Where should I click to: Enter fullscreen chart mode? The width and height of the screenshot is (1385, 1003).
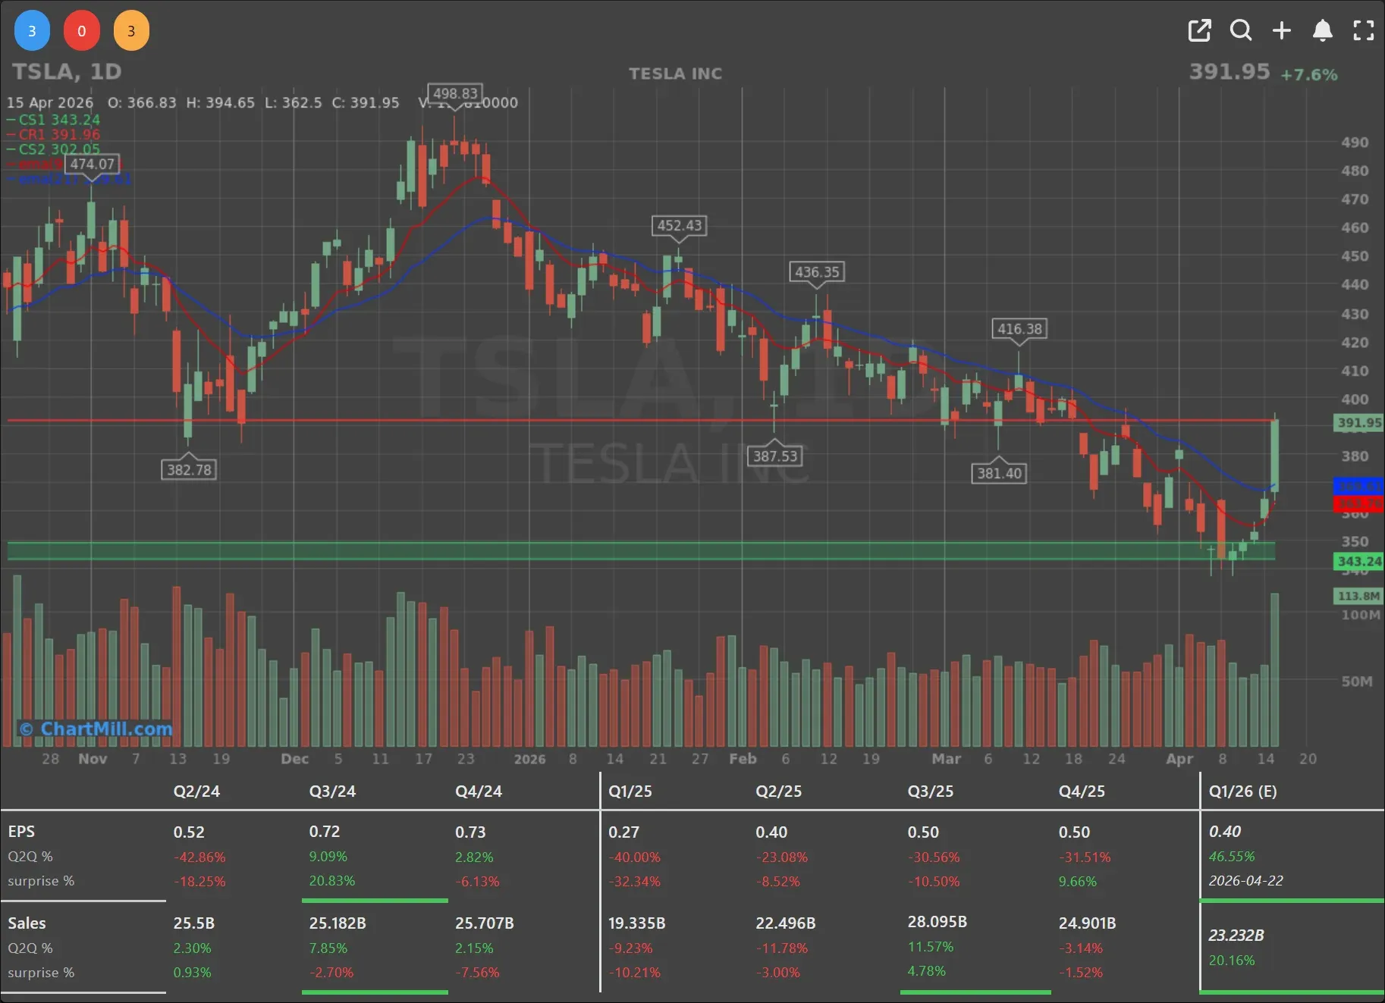1363,30
